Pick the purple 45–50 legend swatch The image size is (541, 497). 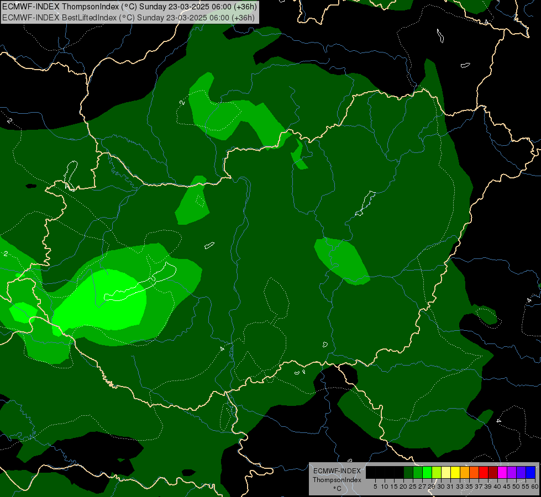(512, 472)
